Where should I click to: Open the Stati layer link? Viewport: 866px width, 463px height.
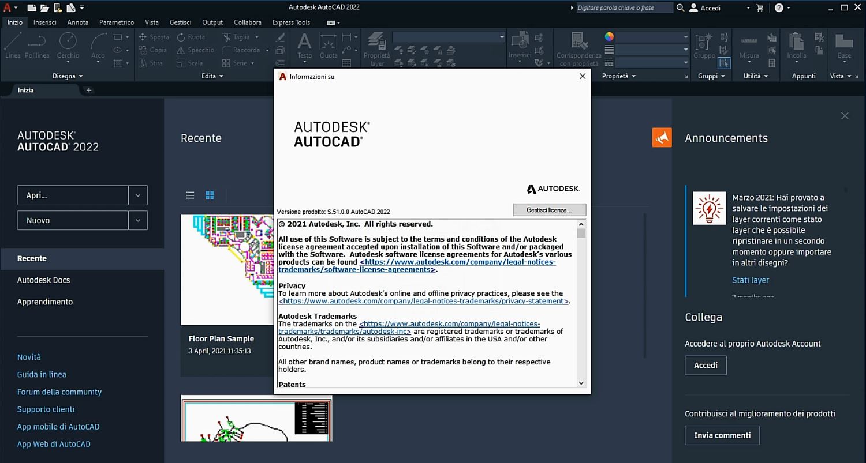751,280
